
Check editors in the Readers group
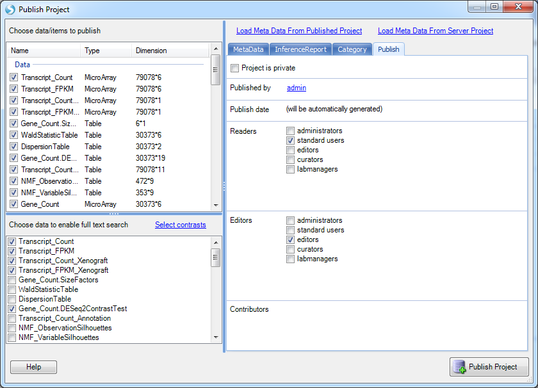(290, 150)
